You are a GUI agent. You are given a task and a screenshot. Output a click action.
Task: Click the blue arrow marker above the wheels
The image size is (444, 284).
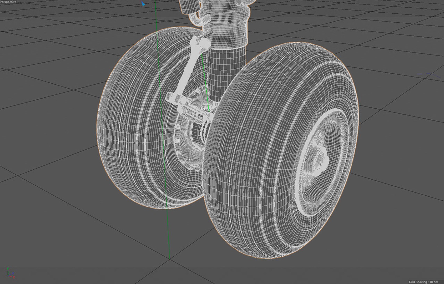[143, 4]
